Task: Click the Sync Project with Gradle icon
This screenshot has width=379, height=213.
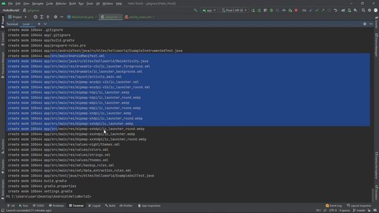Action: click(343, 11)
